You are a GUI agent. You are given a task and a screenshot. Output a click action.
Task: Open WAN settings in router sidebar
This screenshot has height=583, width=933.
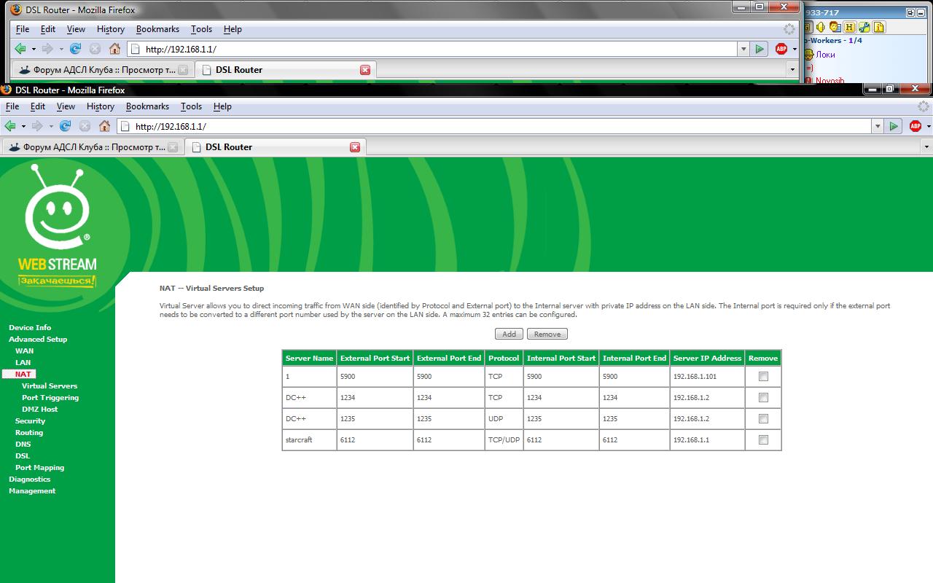pyautogui.click(x=24, y=351)
